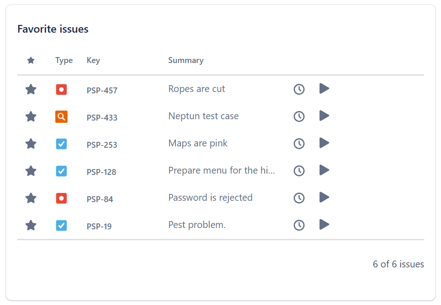Start the timer on PSP-457 with the play icon
Viewport: 441px width, 305px height.
pos(324,88)
